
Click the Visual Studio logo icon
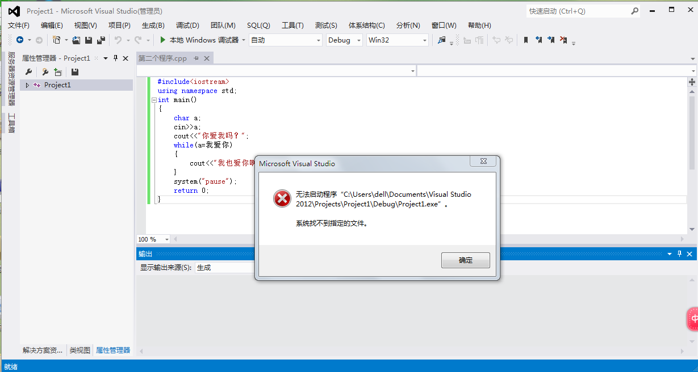tap(14, 11)
